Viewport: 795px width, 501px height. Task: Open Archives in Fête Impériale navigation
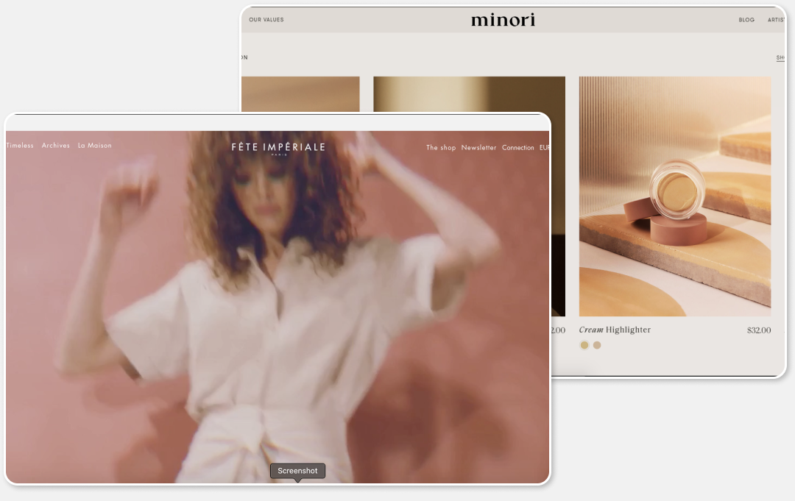56,146
